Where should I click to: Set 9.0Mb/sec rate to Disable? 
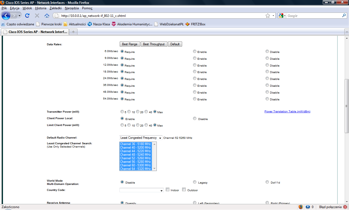tap(267, 58)
